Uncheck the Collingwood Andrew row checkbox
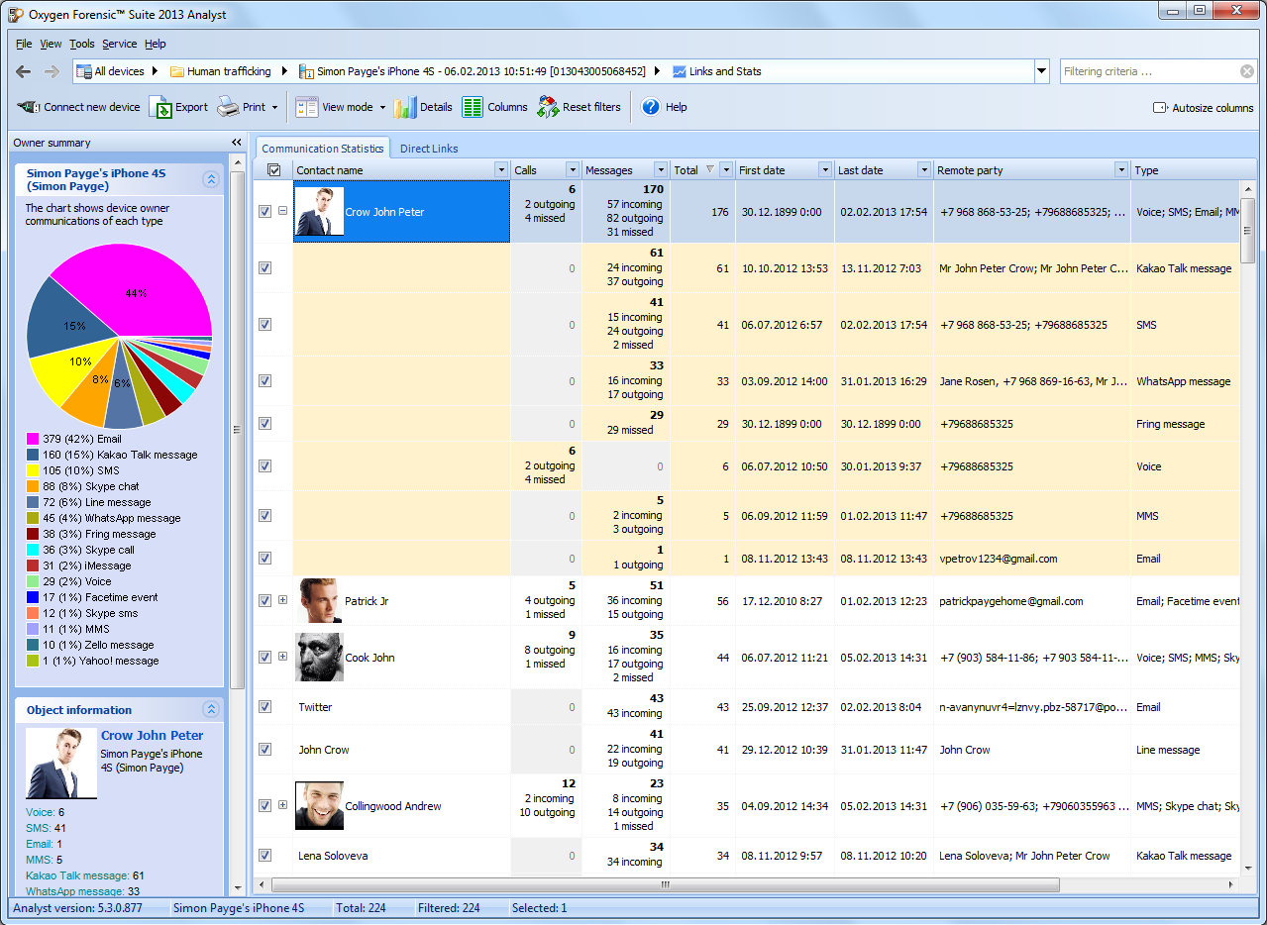Viewport: 1267px width, 925px height. [264, 805]
